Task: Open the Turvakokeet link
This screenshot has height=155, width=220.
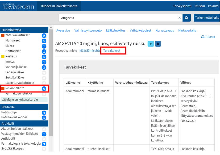Action: point(112,51)
